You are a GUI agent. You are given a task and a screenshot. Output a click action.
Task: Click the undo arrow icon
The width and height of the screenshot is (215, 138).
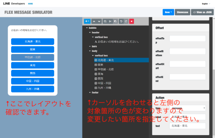click(x=121, y=21)
